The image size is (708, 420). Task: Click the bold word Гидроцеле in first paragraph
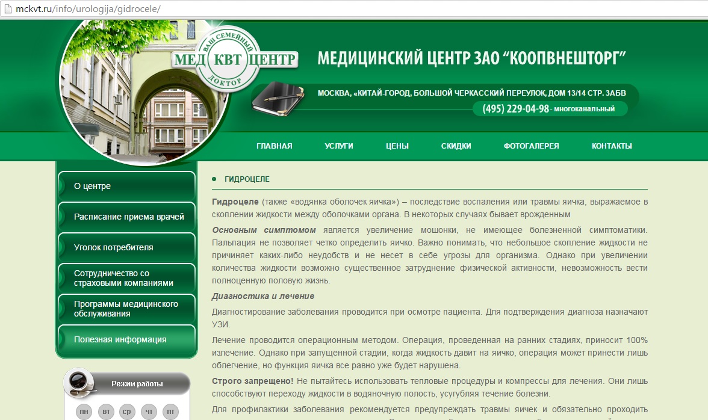pyautogui.click(x=235, y=202)
